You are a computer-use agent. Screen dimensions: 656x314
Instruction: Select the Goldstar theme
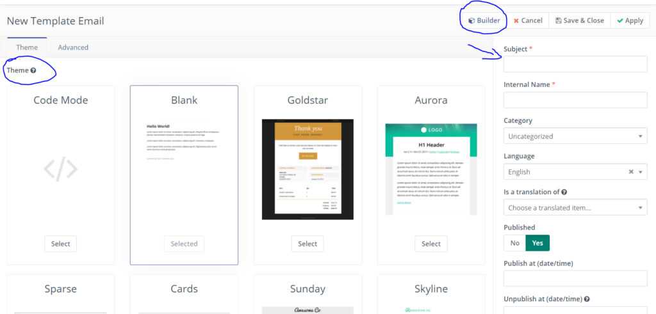pyautogui.click(x=307, y=244)
